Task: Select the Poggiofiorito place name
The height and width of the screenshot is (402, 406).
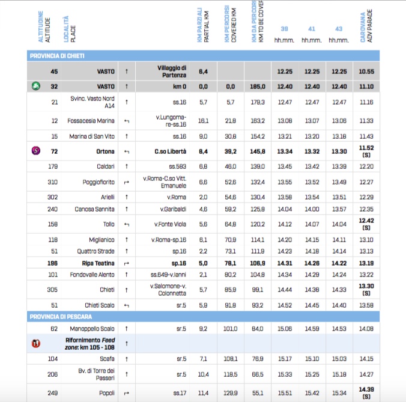Action: tap(98, 182)
